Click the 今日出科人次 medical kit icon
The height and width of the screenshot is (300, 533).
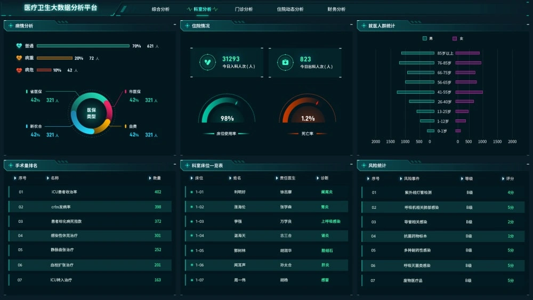285,62
